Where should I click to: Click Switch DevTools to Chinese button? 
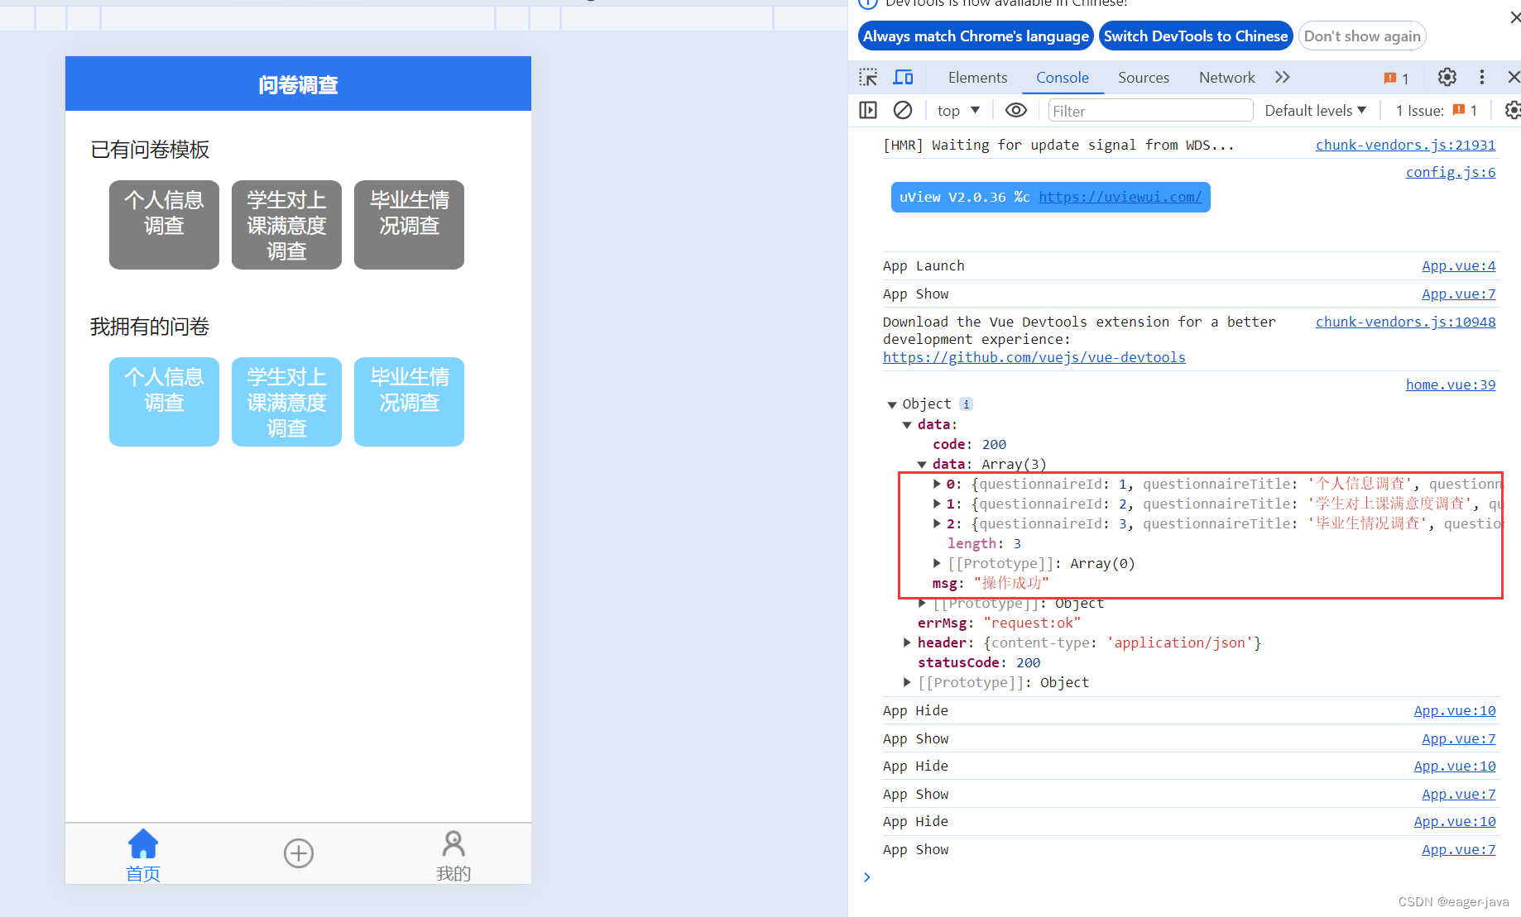1195,36
